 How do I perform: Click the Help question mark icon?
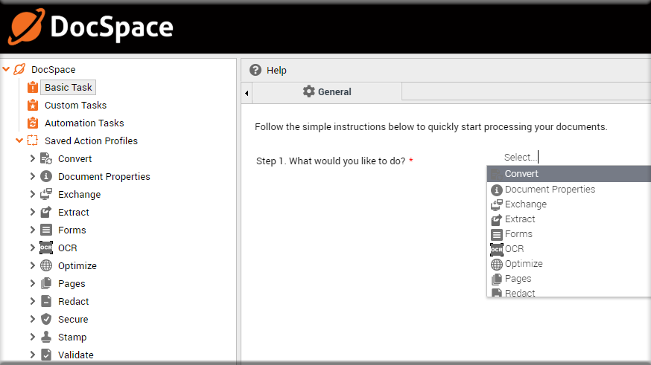pyautogui.click(x=255, y=70)
